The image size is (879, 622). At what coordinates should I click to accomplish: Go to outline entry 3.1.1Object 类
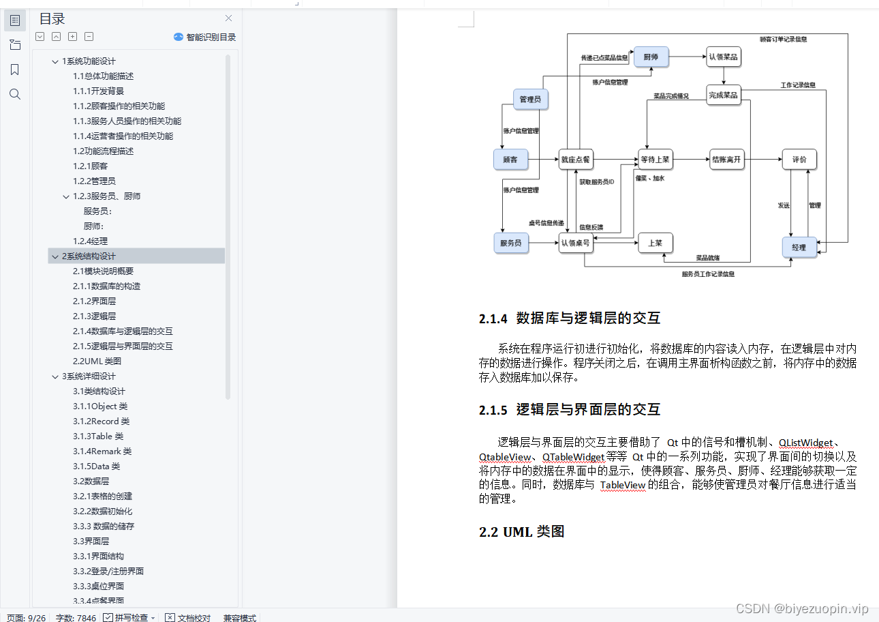pyautogui.click(x=100, y=406)
